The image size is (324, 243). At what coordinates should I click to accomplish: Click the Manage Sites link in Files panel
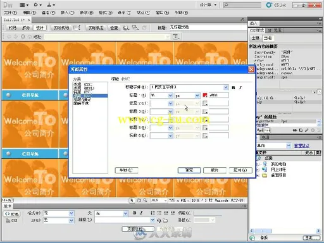(x=302, y=146)
